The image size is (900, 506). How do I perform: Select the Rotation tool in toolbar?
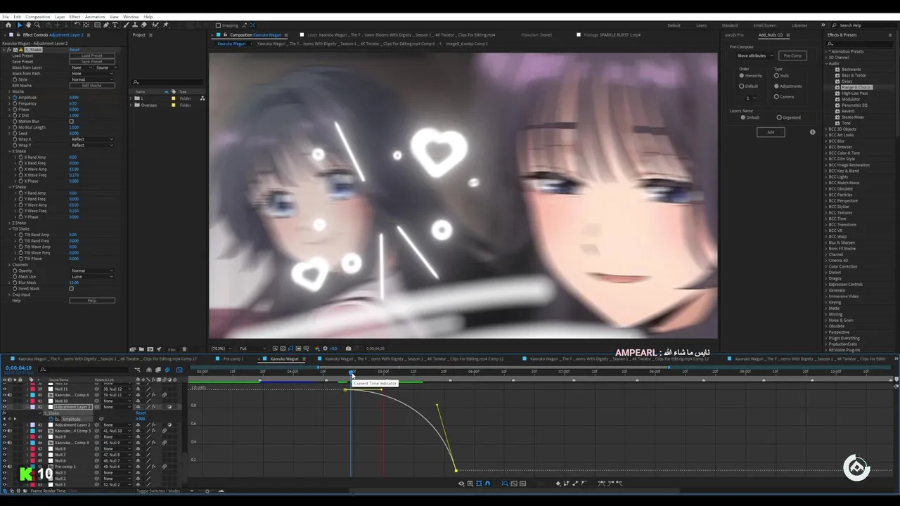coord(77,25)
